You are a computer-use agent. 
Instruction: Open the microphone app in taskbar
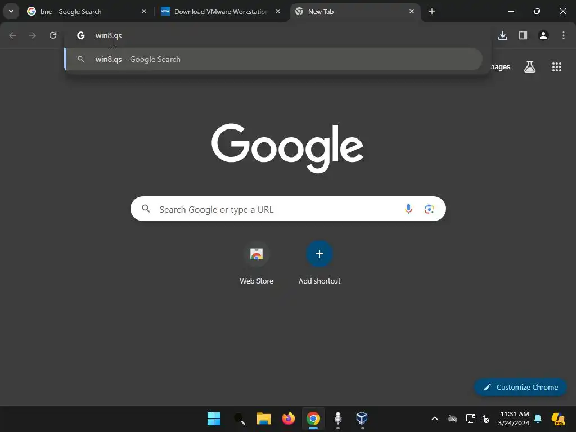(x=338, y=418)
